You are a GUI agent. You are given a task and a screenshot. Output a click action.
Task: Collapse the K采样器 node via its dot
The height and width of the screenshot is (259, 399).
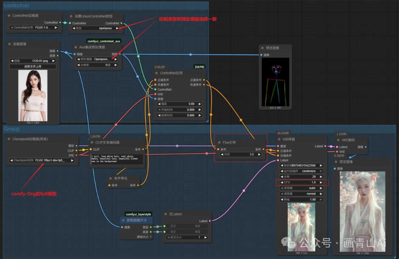point(279,139)
